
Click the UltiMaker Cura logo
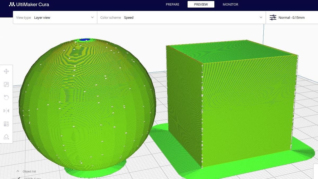click(29, 5)
